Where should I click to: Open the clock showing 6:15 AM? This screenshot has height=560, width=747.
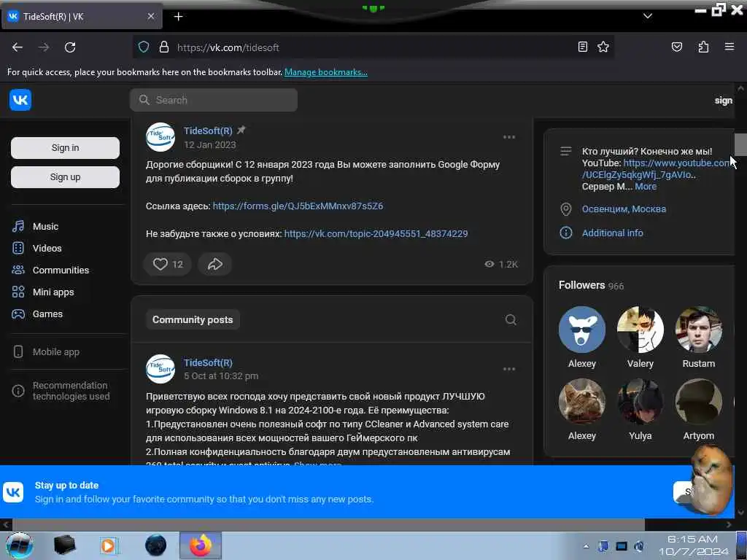pos(693,545)
